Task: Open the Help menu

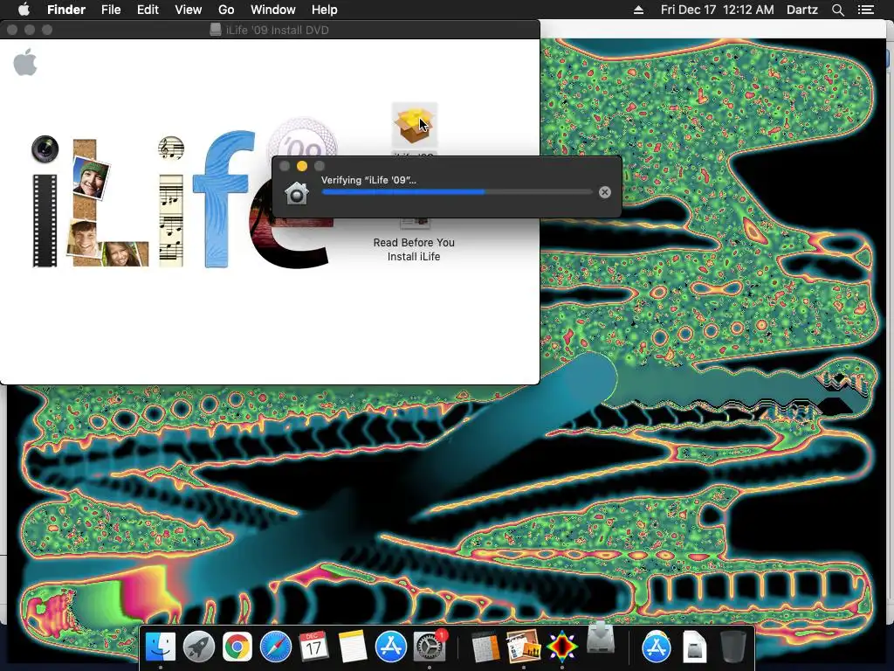Action: 325,10
